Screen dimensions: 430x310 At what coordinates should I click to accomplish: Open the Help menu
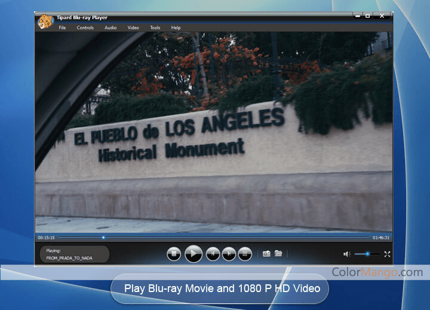(x=176, y=27)
